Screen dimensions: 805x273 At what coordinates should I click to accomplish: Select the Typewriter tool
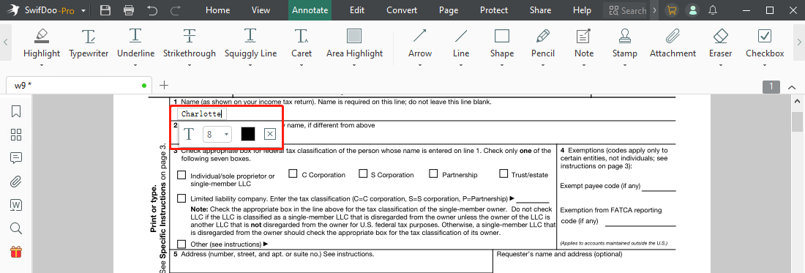click(89, 44)
